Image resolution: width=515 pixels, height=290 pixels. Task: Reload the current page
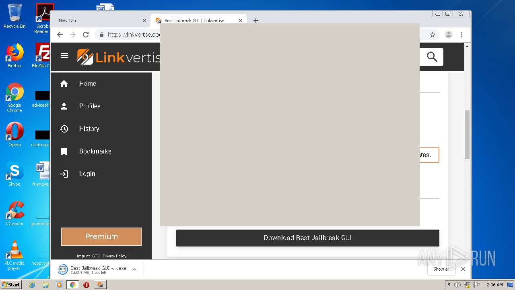pos(86,35)
